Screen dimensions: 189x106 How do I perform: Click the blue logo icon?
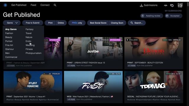pyautogui.click(x=5, y=5)
